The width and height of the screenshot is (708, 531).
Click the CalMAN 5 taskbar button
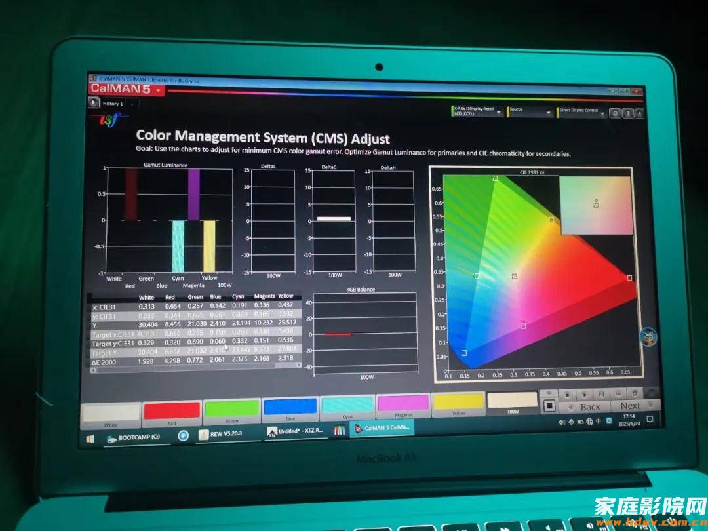382,427
